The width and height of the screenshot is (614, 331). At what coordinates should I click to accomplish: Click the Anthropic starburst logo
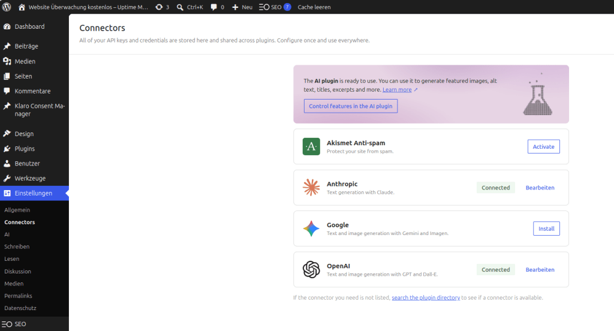pos(311,187)
